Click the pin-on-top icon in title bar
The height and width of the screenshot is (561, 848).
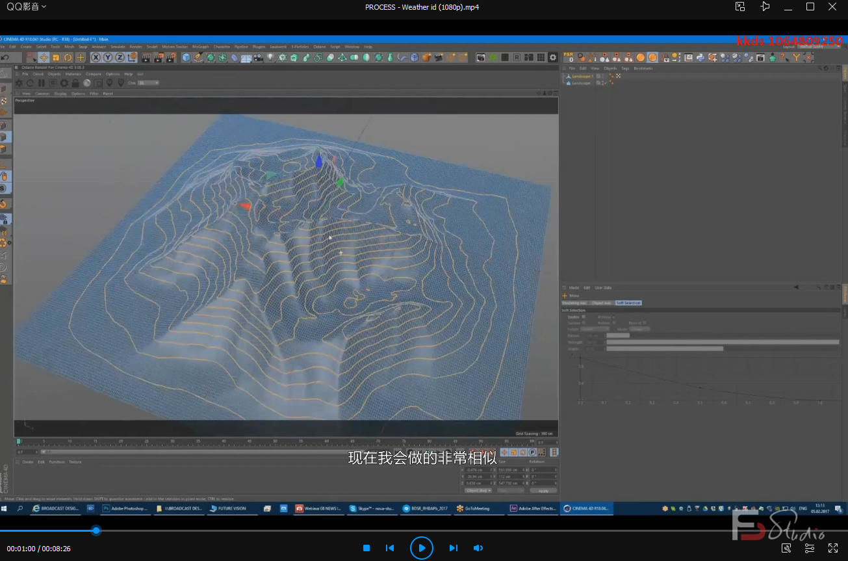tap(765, 7)
